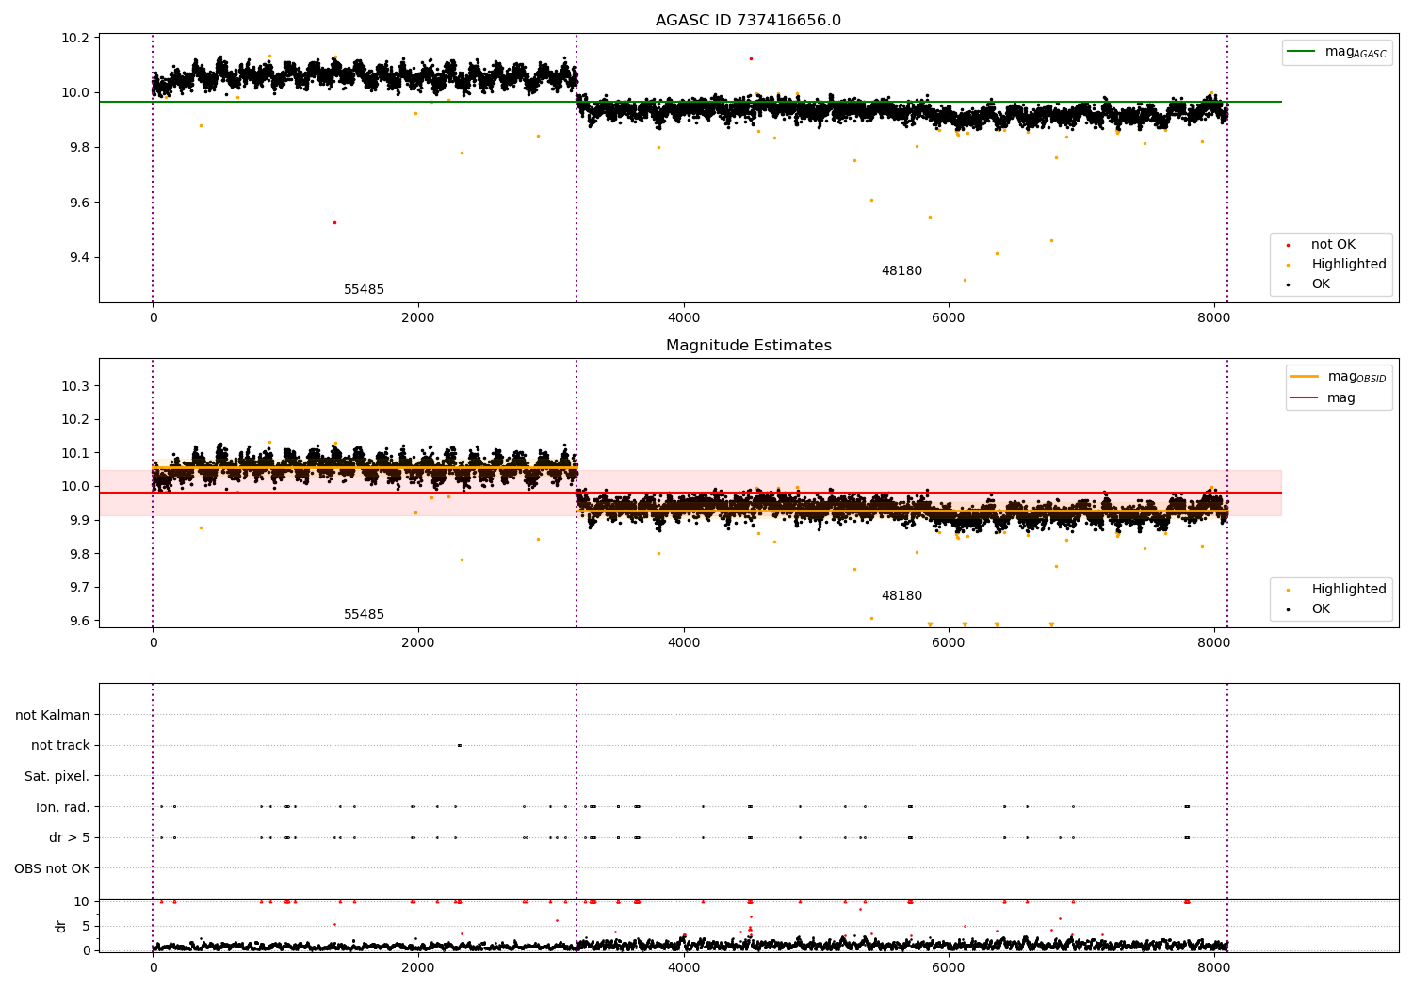
Task: Click x-axis tick '2000' under the top plot
Action: coord(418,318)
